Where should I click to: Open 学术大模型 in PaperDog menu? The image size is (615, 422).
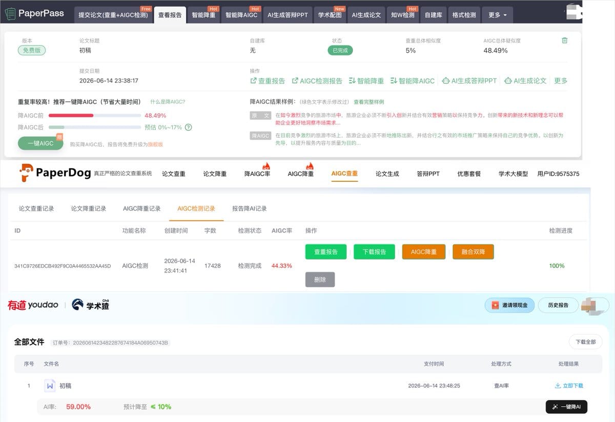point(513,174)
